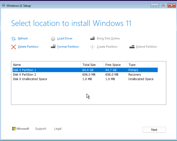
Task: Click the Bring Disk Online icon
Action: [92, 38]
